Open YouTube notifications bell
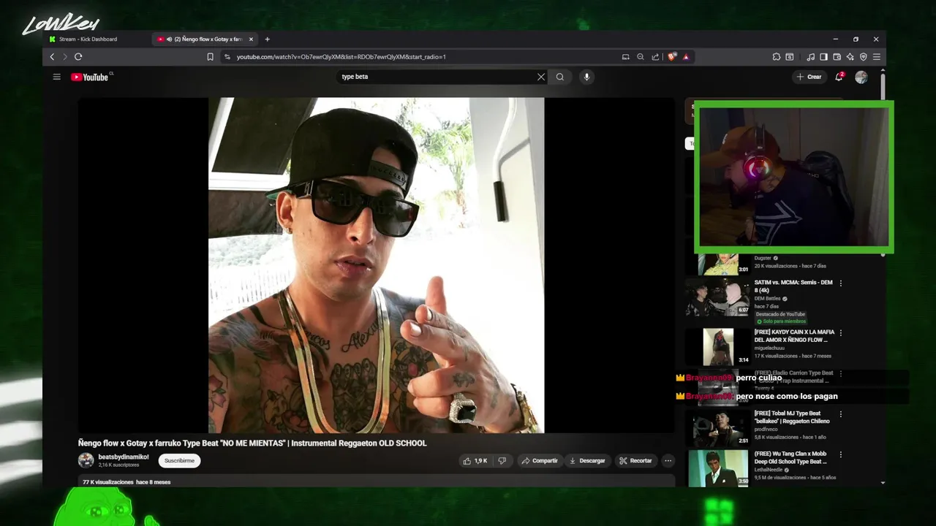 tap(839, 77)
